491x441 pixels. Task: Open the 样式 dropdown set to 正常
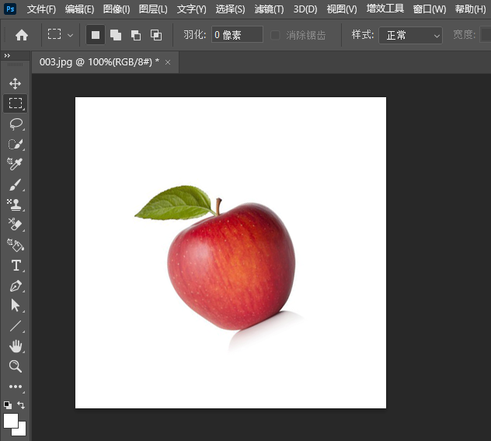tap(410, 35)
